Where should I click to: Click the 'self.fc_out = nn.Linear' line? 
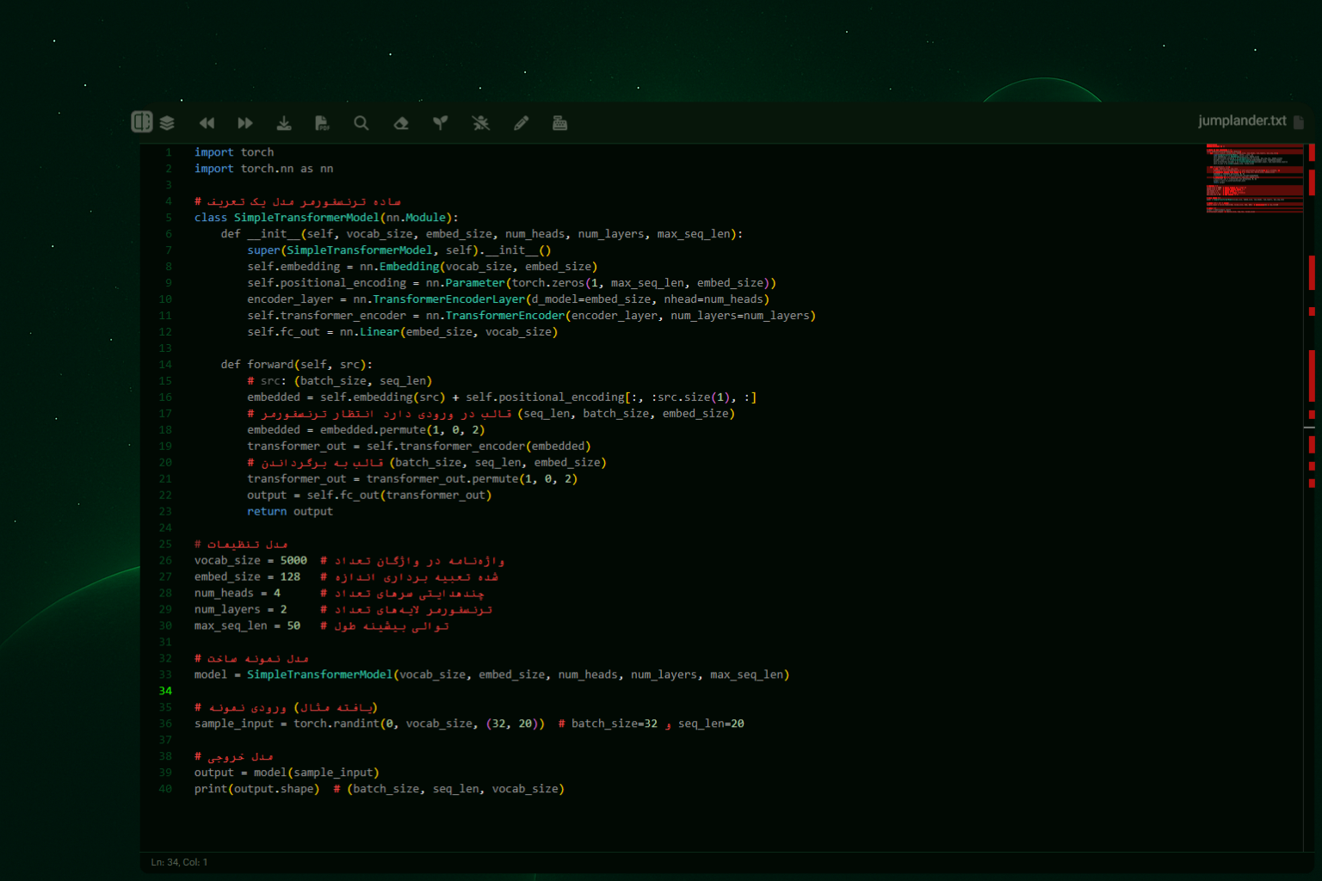click(x=403, y=332)
